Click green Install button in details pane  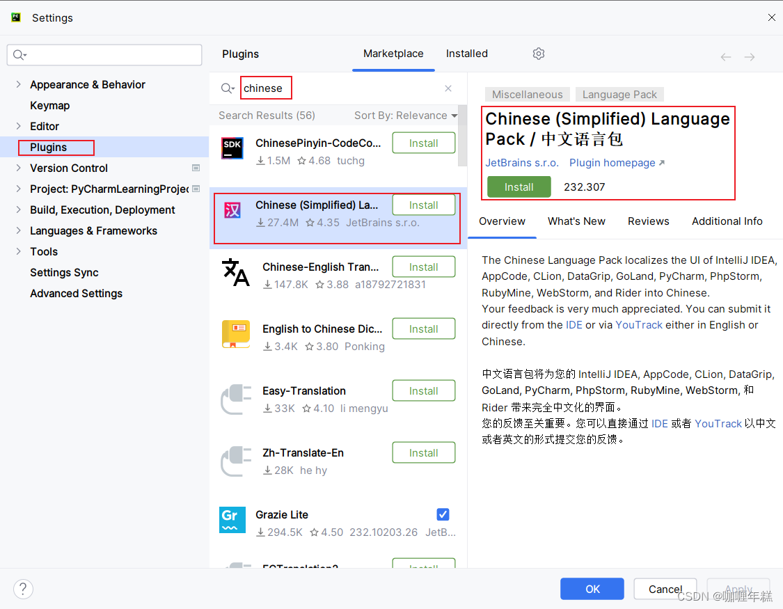pyautogui.click(x=519, y=187)
